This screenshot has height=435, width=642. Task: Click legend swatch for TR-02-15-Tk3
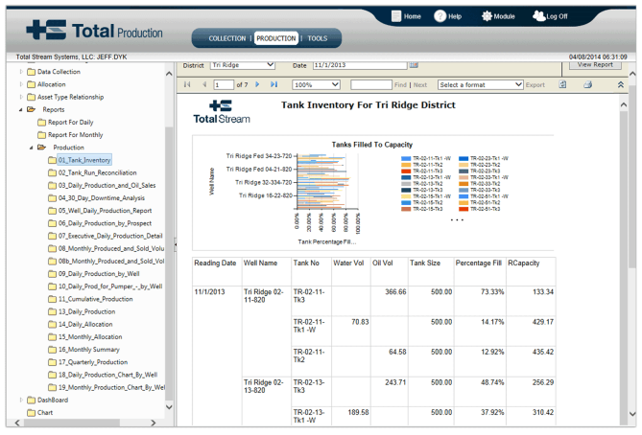point(406,209)
